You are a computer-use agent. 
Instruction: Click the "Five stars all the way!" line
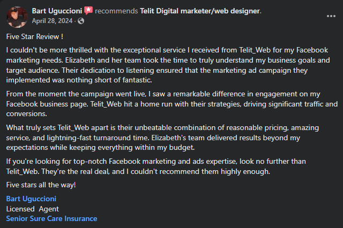click(41, 185)
